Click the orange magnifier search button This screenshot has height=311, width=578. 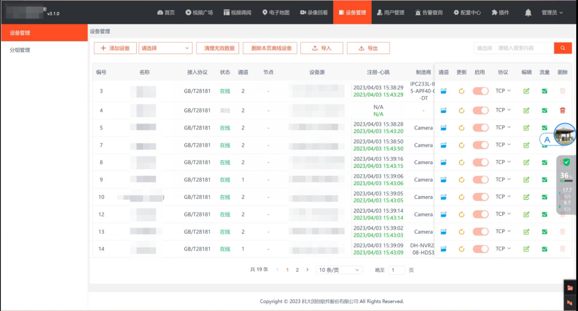(x=563, y=48)
